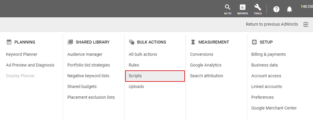Open the Help question mark icon
The width and height of the screenshot is (313, 122).
click(x=276, y=9)
